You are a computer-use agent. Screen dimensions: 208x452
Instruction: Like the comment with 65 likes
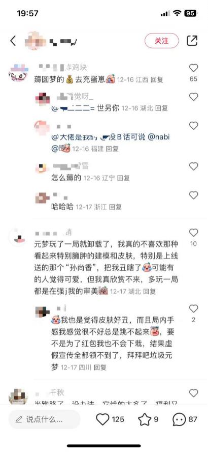[x=194, y=68]
